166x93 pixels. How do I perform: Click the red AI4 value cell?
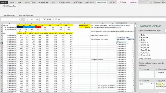(38, 27)
